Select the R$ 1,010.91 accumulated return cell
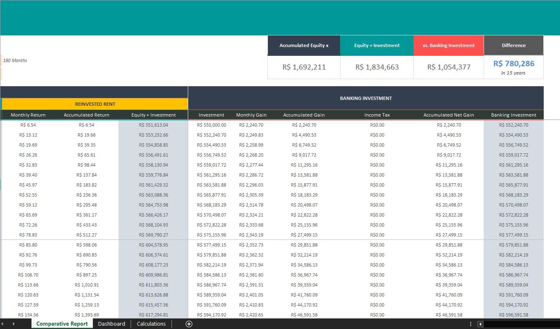The height and width of the screenshot is (329, 560). pyautogui.click(x=86, y=285)
